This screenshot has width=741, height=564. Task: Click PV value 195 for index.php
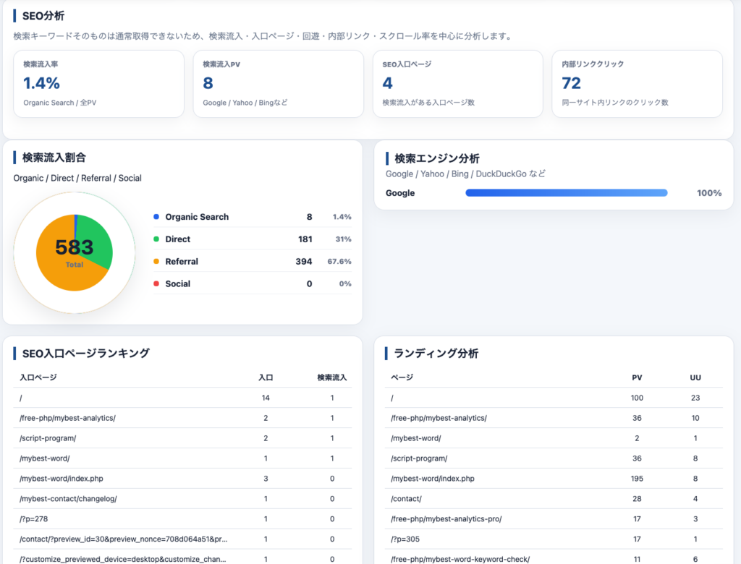point(637,479)
